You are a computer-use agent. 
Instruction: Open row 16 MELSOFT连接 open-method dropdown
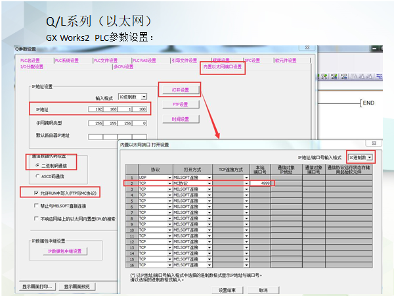[209, 265]
